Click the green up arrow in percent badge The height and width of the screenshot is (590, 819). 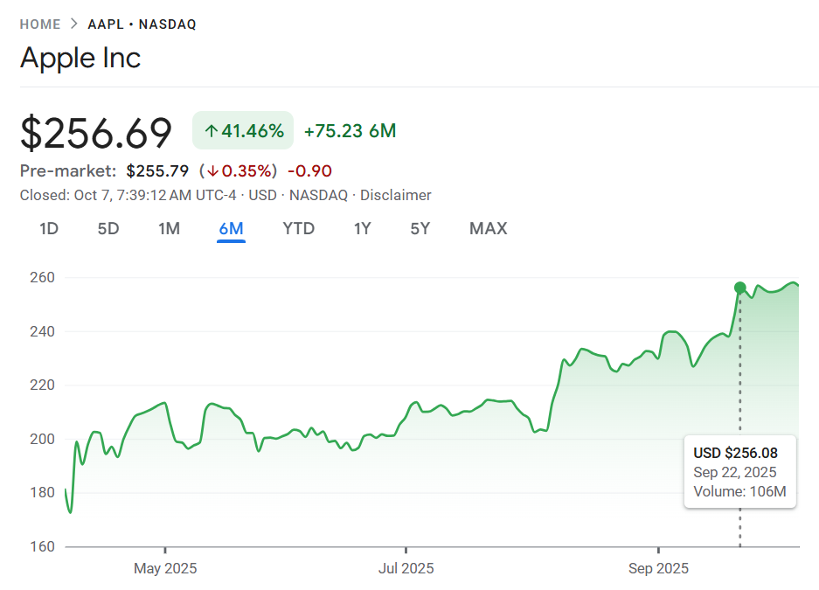click(x=210, y=131)
